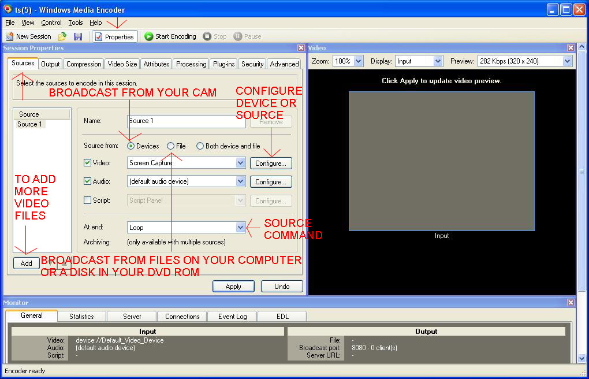
Task: Open the Help menu
Action: click(96, 23)
